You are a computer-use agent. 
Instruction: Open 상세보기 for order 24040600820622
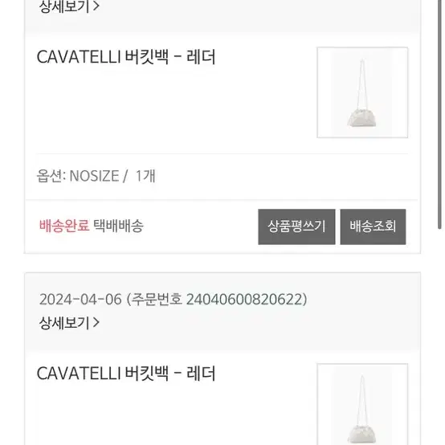69,323
